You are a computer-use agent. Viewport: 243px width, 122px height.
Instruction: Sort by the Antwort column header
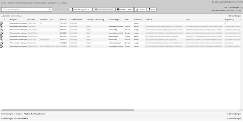pos(149,20)
